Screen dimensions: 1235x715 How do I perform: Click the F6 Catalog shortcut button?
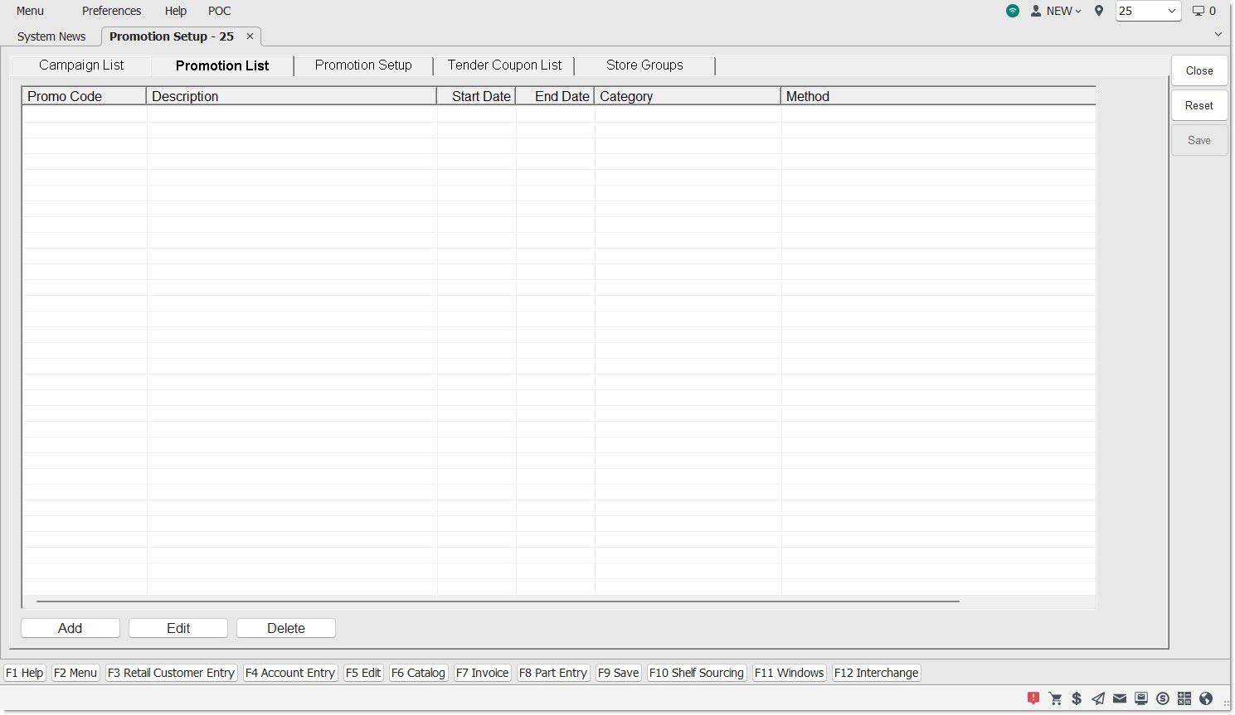pos(418,673)
